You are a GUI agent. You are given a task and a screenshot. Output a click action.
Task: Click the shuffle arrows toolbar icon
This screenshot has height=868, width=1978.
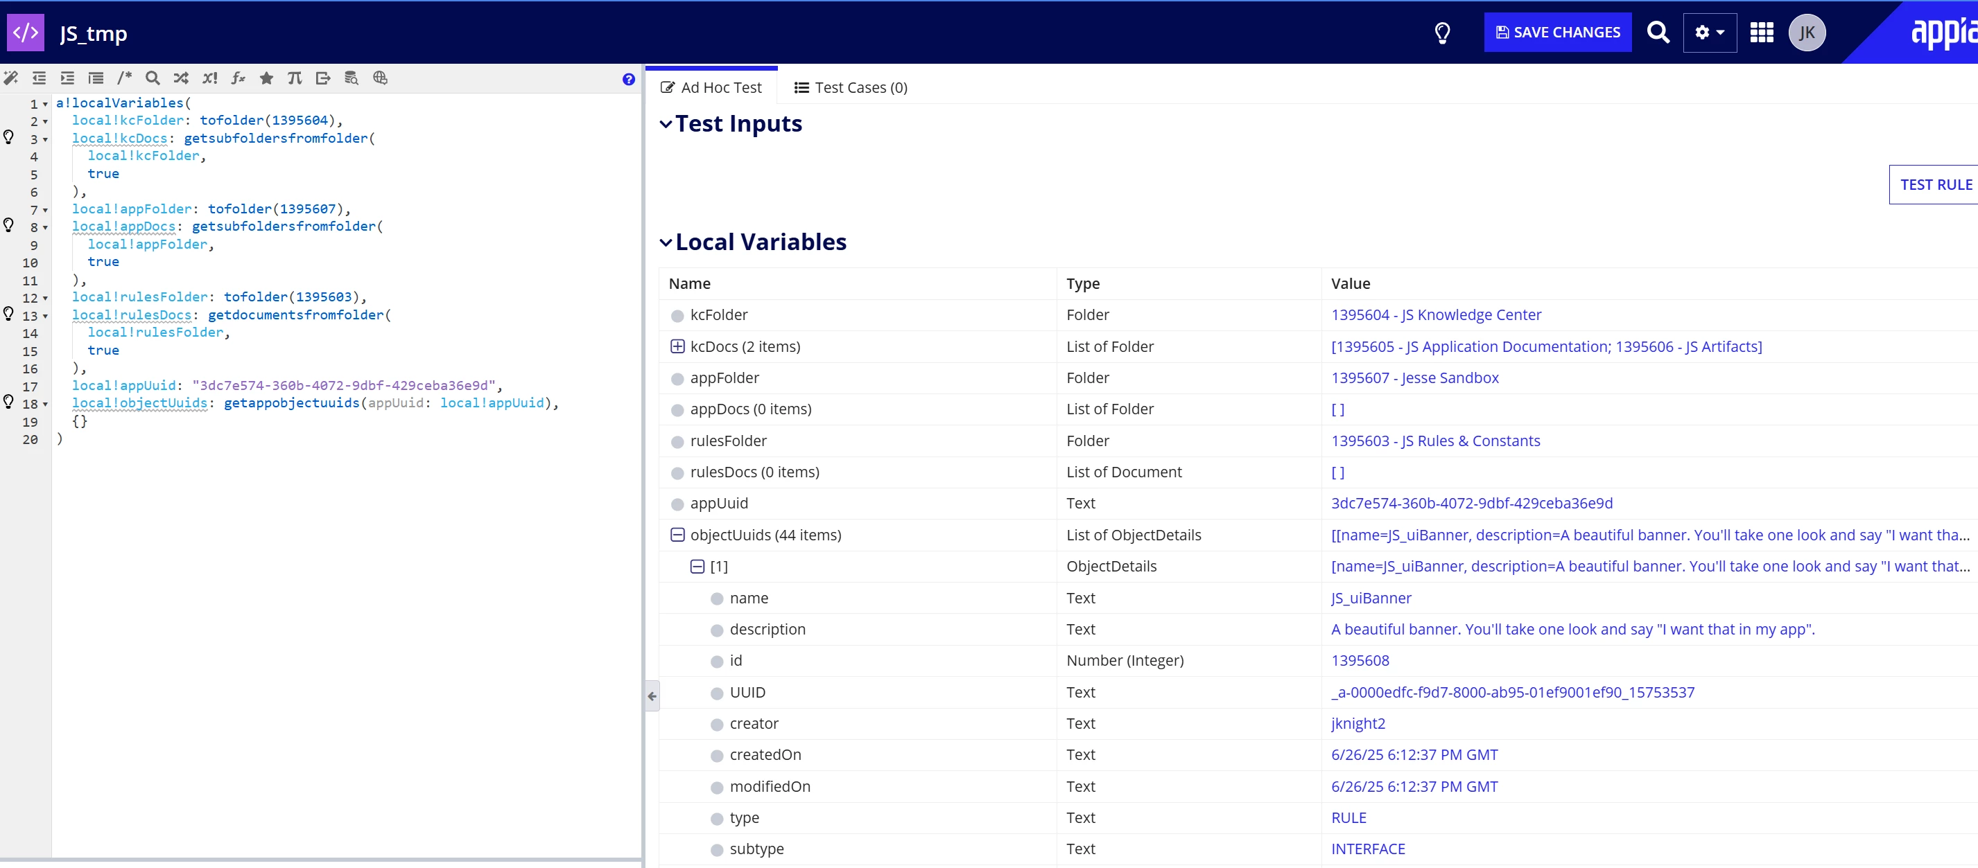point(181,78)
